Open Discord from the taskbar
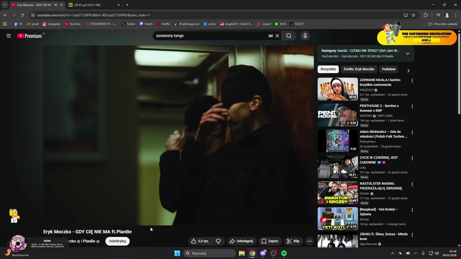 [263, 253]
